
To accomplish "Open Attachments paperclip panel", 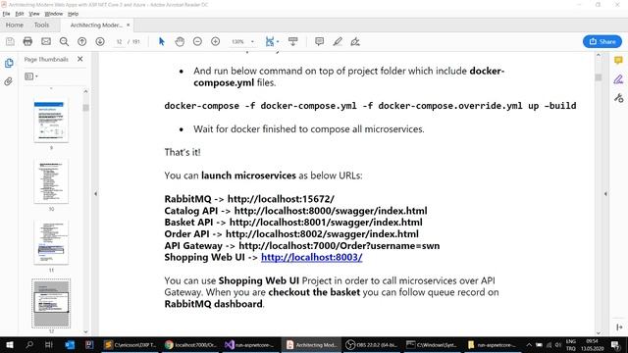I will coord(9,81).
